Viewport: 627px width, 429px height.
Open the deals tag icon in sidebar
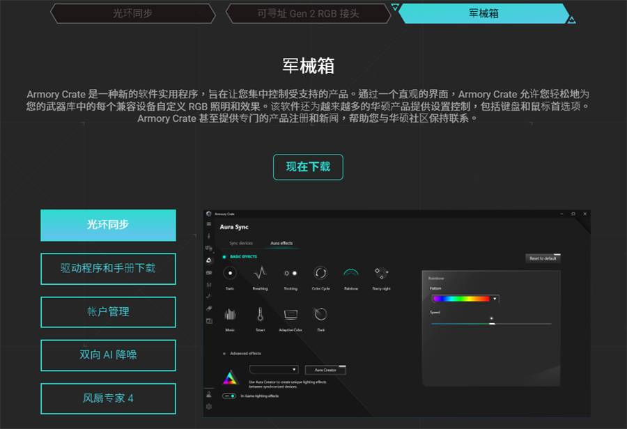coord(209,309)
